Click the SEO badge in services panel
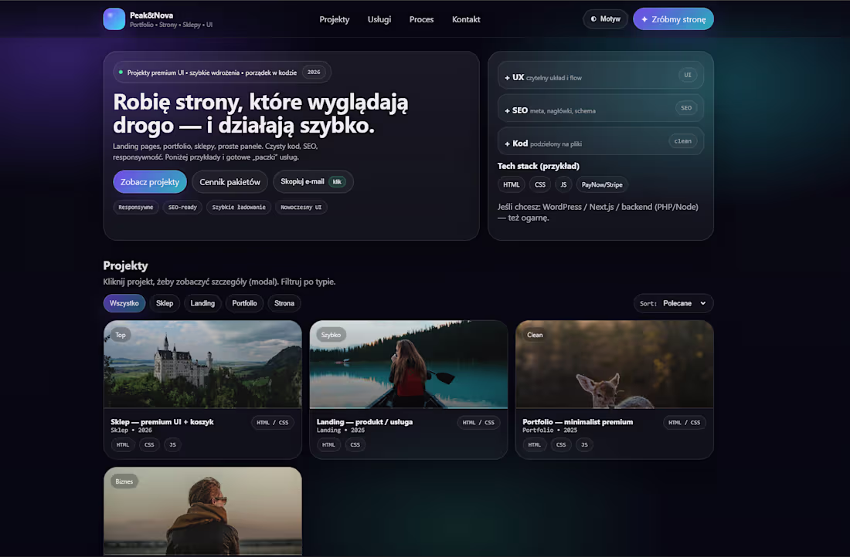The width and height of the screenshot is (850, 557). (686, 108)
